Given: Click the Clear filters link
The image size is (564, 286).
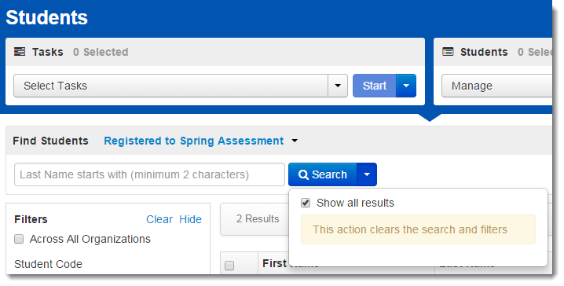Looking at the screenshot, I should [159, 219].
